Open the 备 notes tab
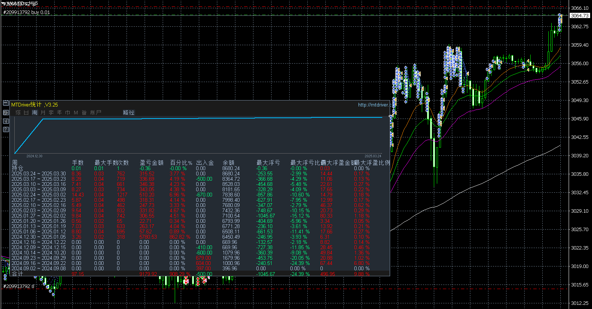The height and width of the screenshot is (309, 592). [84, 113]
